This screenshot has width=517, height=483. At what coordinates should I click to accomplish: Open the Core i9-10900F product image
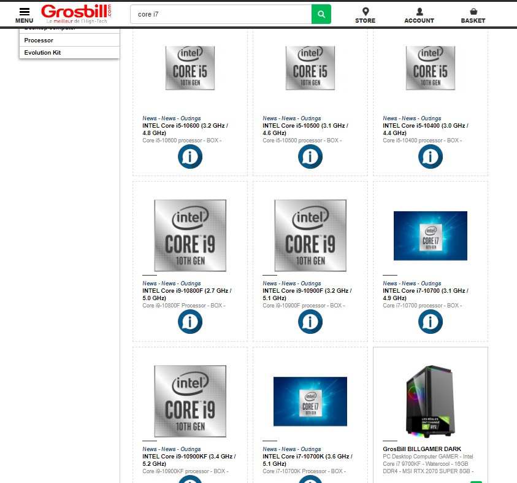click(310, 235)
